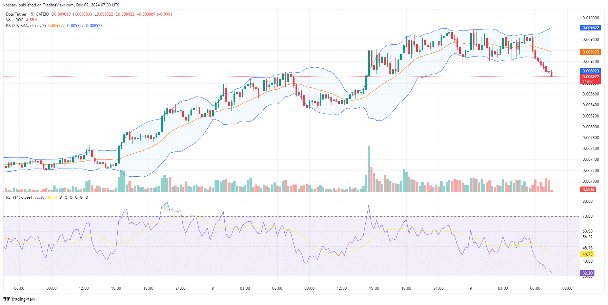Click the 56.32 RSI axis label
Image resolution: width=608 pixels, height=305 pixels.
pyautogui.click(x=587, y=237)
